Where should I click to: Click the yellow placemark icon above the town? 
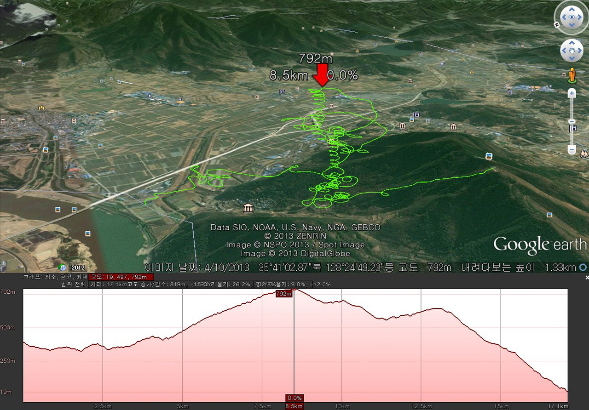click(42, 108)
